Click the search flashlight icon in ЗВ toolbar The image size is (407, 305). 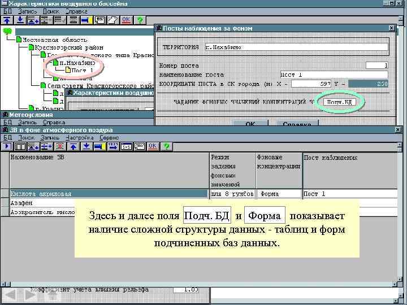pos(99,146)
